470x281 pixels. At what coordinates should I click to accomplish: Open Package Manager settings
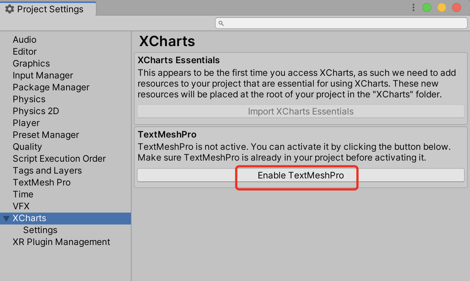(x=51, y=87)
